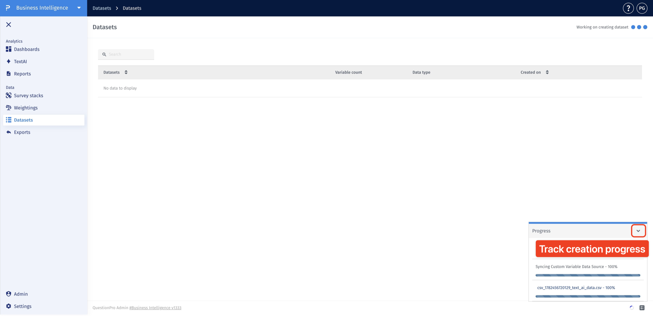Click the Datasets list icon
The image size is (653, 316).
9,120
